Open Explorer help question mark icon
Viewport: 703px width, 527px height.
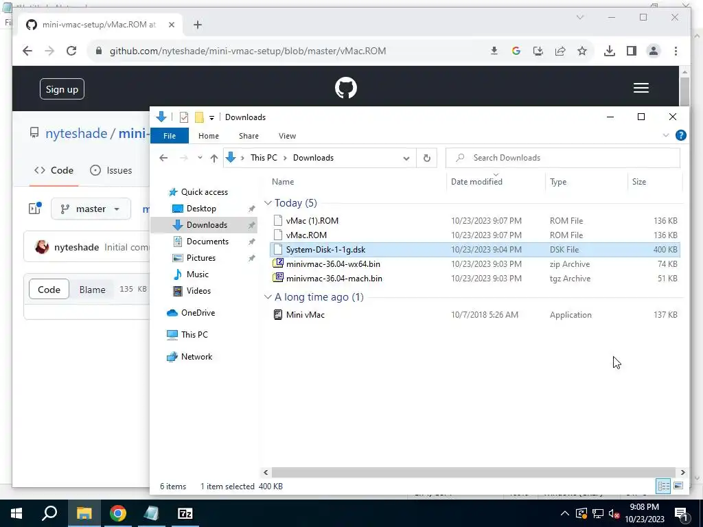coord(680,135)
